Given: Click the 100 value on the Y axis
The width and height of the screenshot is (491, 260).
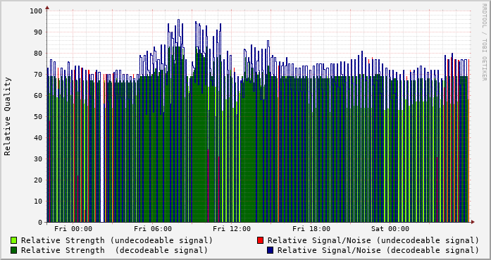Looking at the screenshot, I should (36, 11).
